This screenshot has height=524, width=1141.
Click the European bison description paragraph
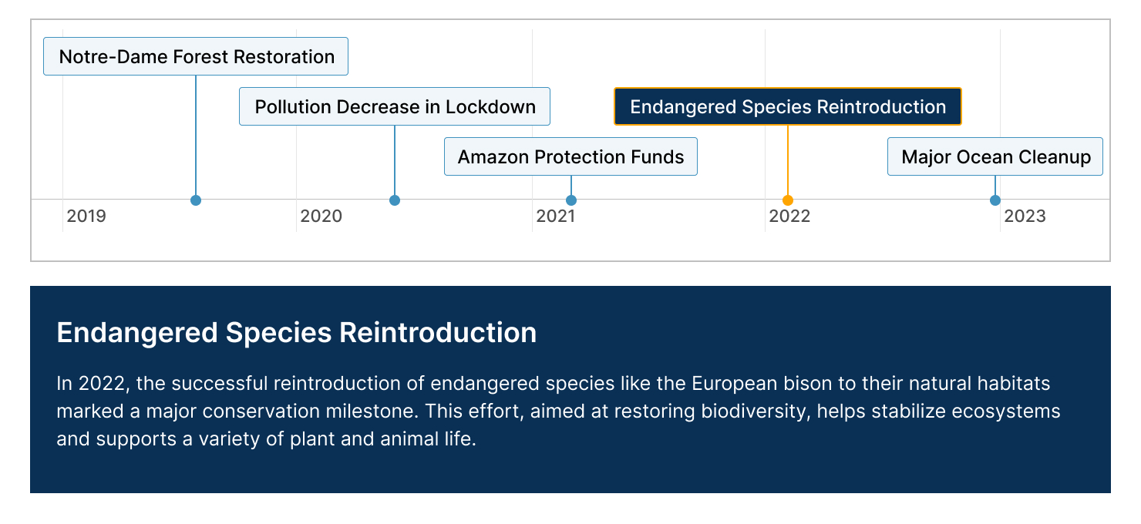coord(558,411)
